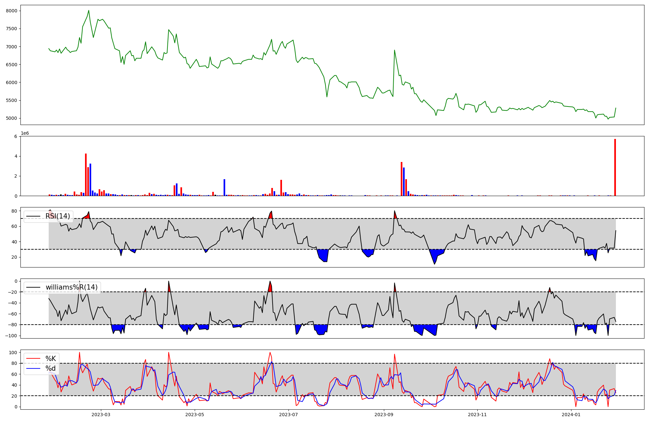The height and width of the screenshot is (422, 649).
Task: Click the %K legend text
Action: (51, 359)
